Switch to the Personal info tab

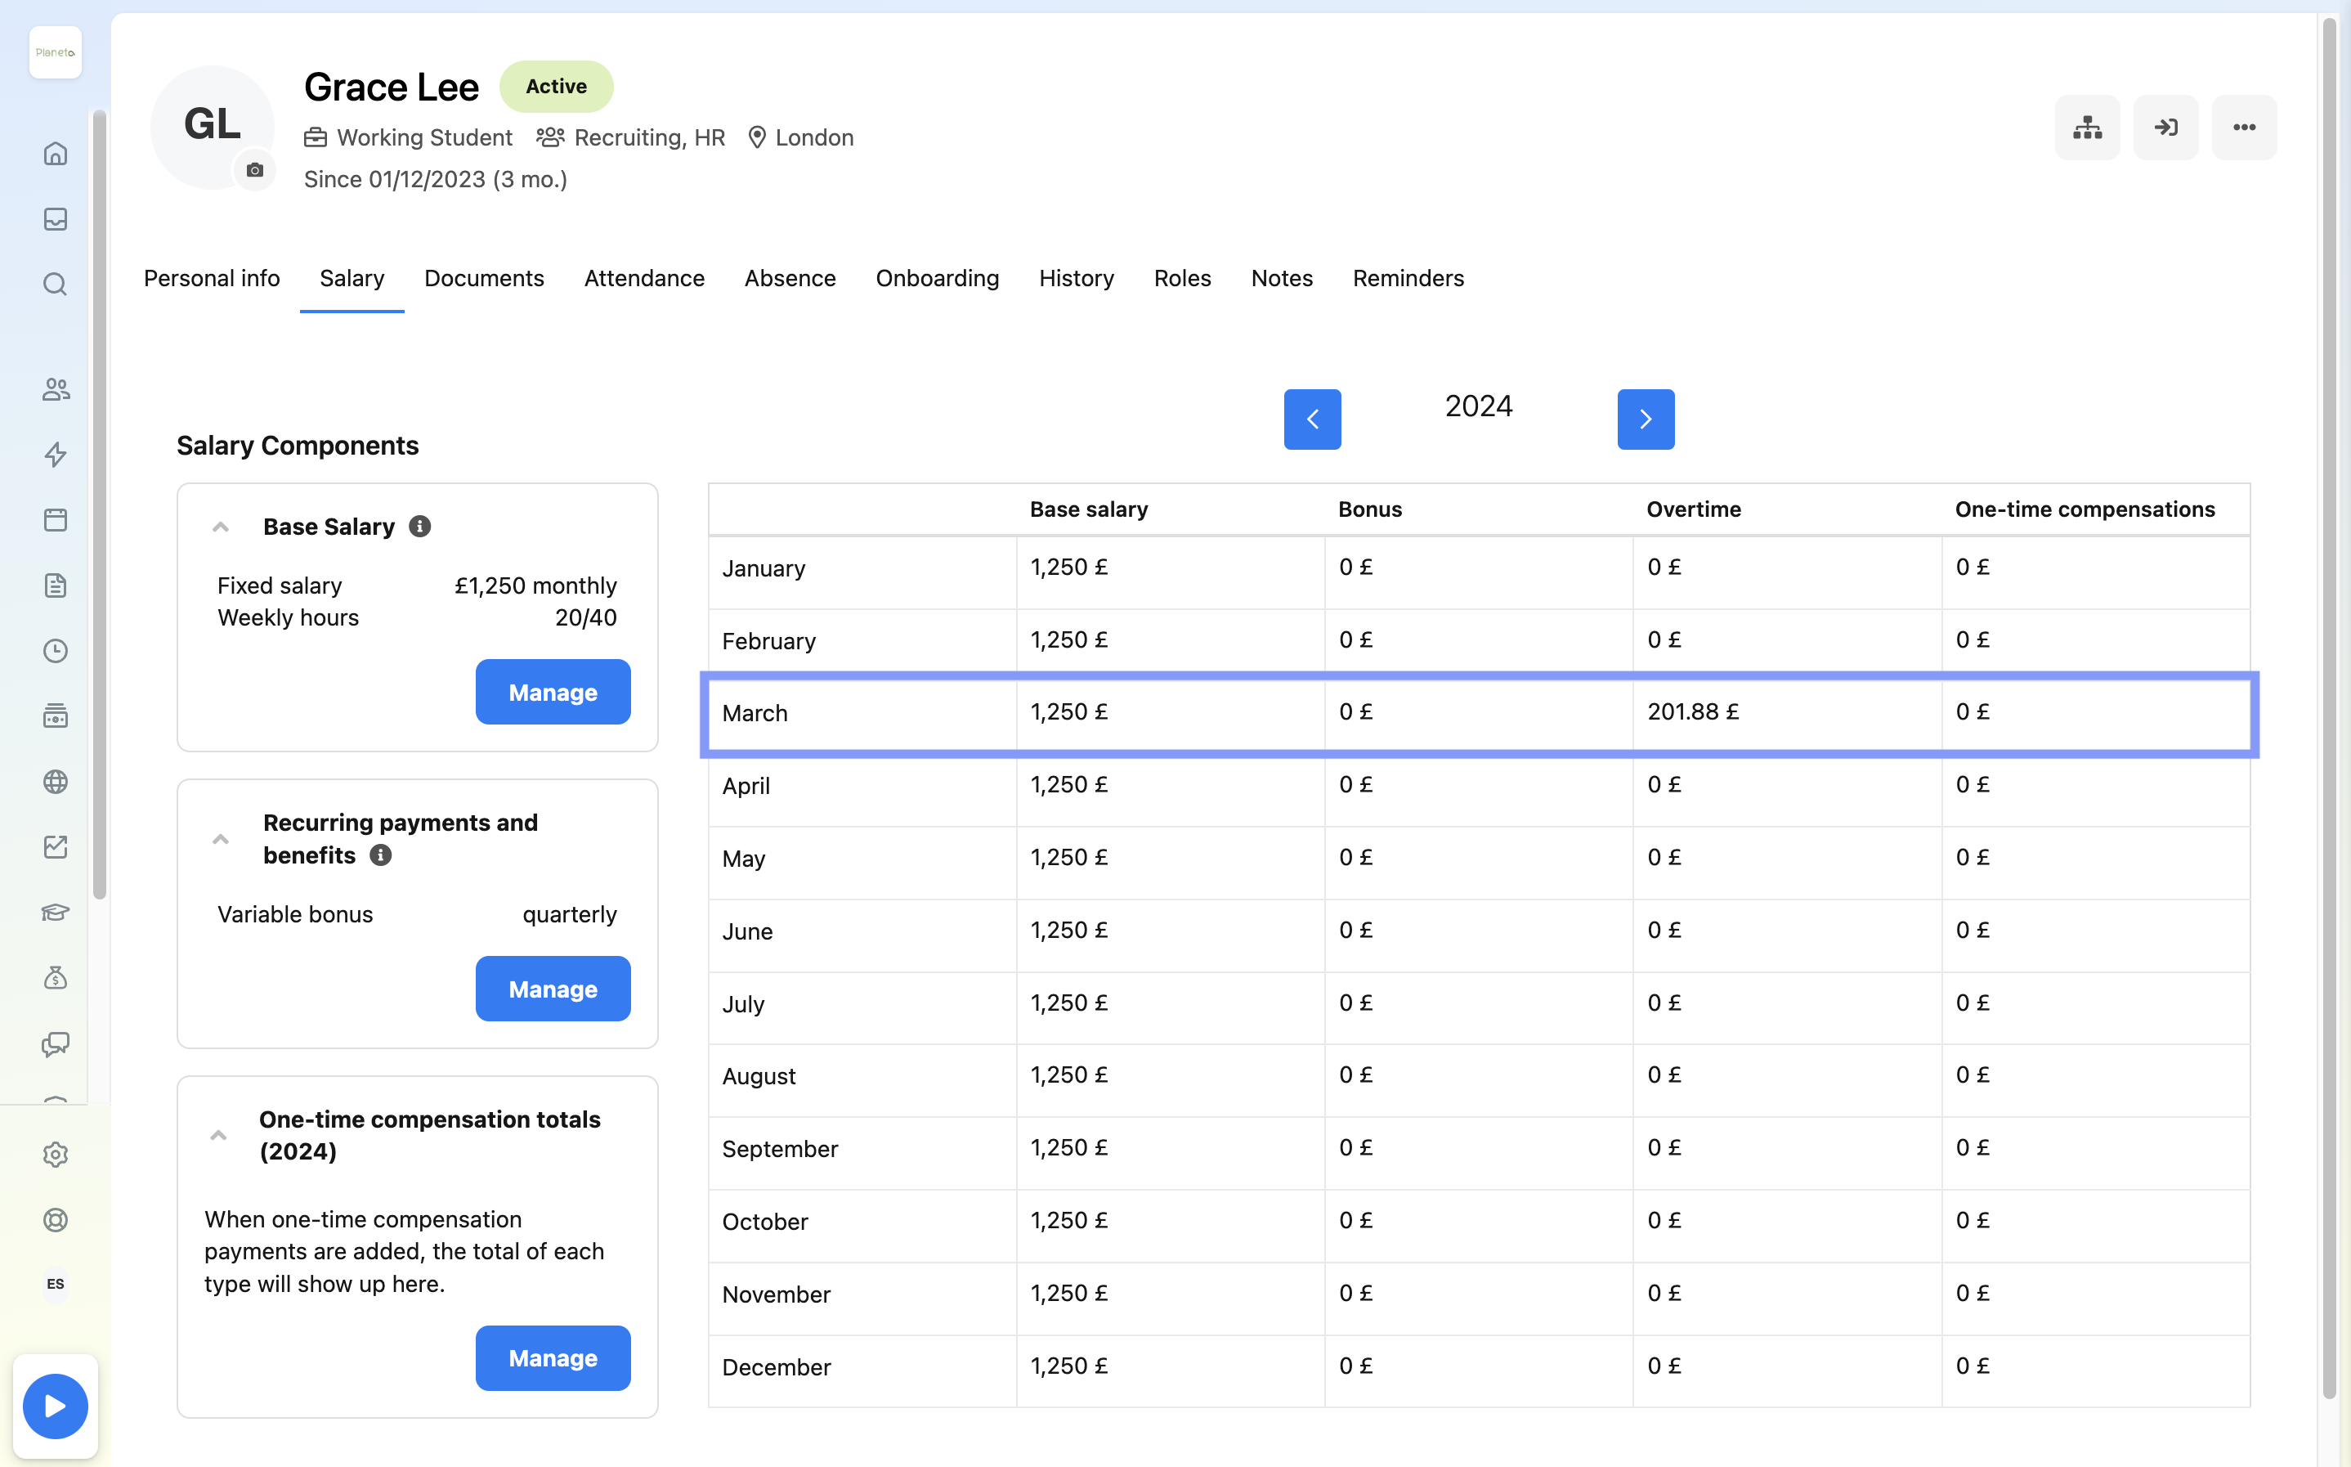[212, 279]
